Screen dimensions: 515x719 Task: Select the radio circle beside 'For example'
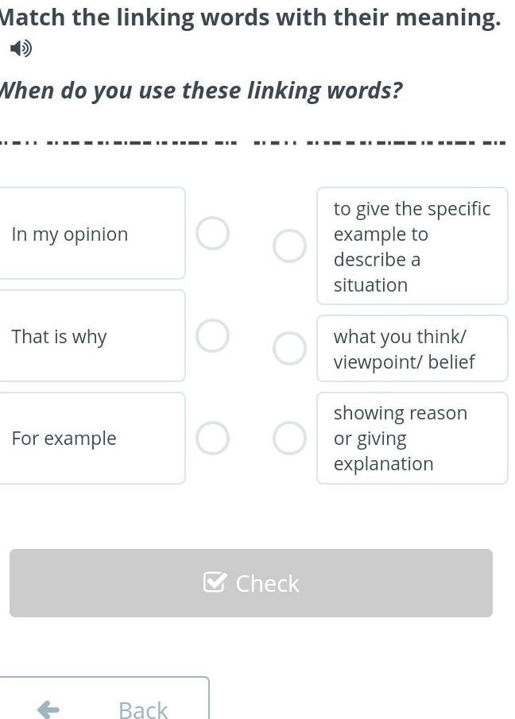(213, 438)
